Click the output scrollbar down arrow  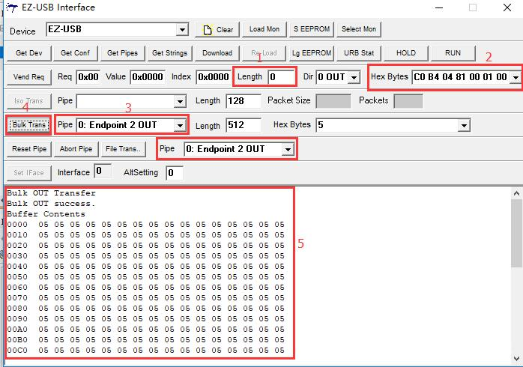(516, 359)
